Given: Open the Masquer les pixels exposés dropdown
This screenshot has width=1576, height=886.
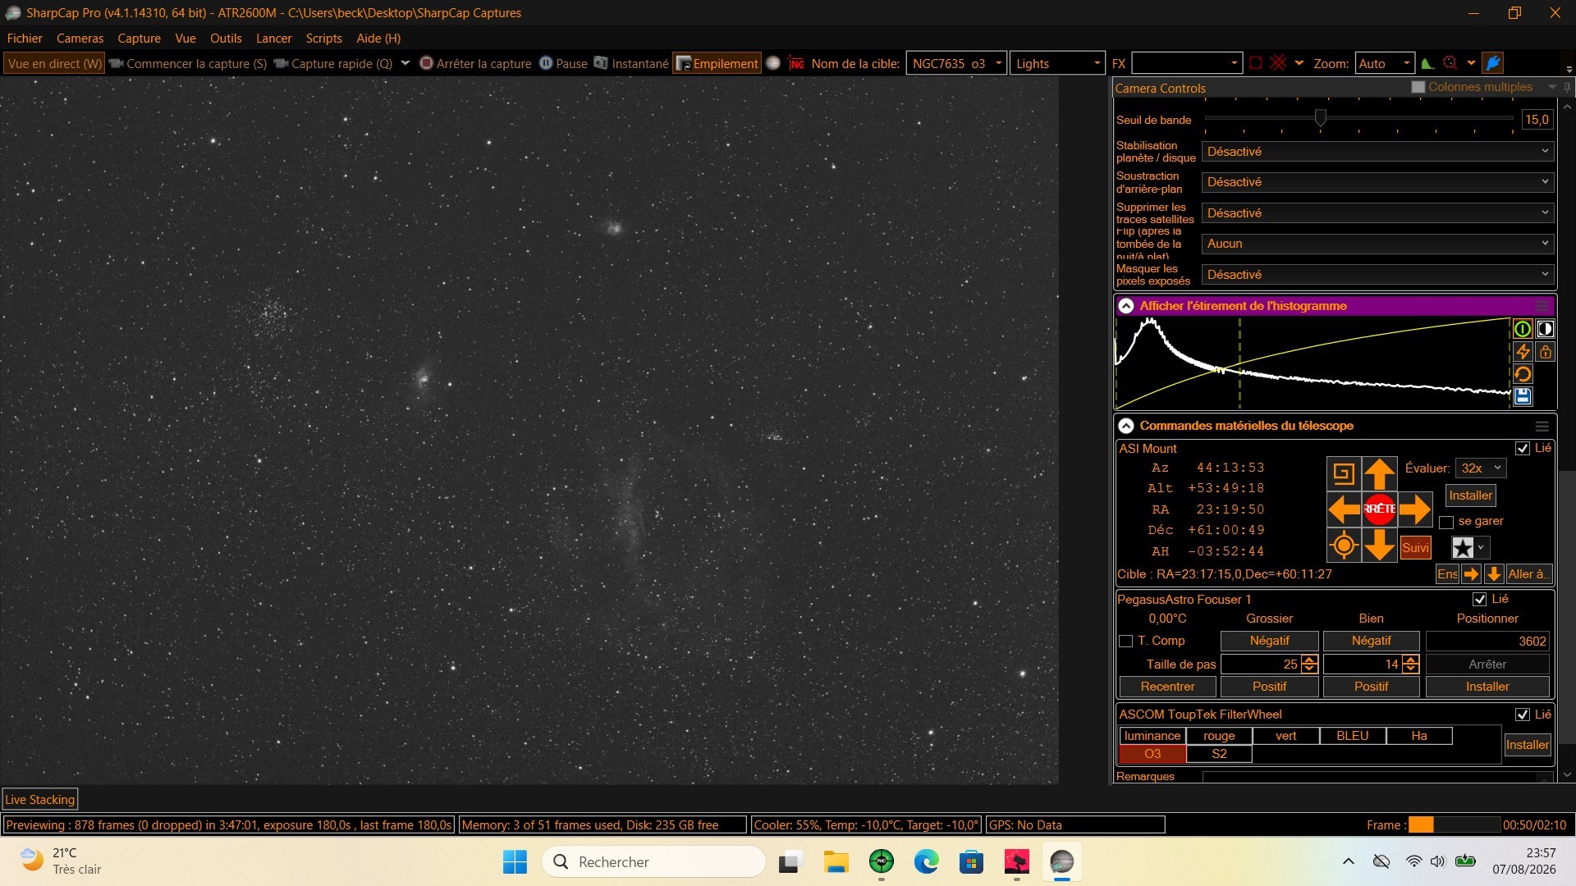Looking at the screenshot, I should point(1377,275).
